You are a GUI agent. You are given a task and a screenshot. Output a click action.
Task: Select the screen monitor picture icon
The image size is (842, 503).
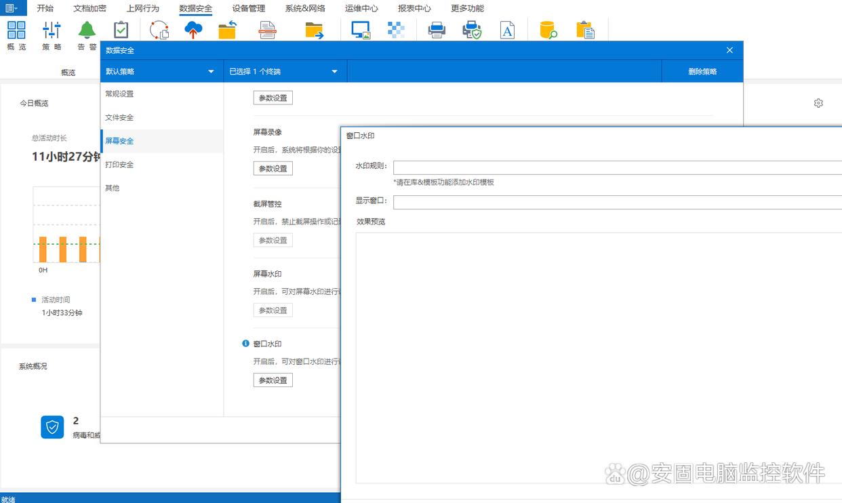pyautogui.click(x=361, y=30)
